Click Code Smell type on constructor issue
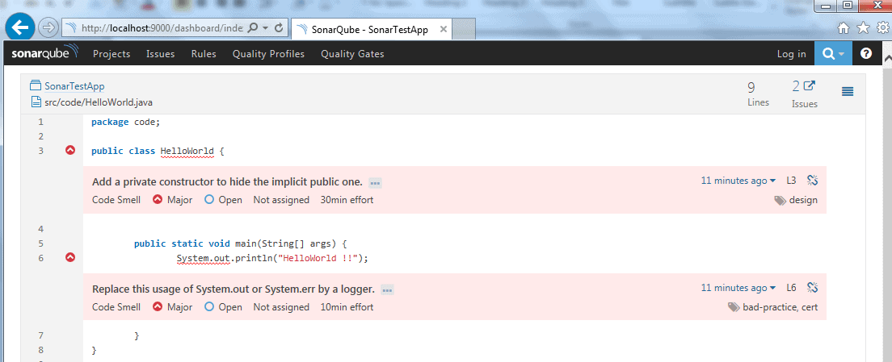The image size is (892, 362). pyautogui.click(x=116, y=200)
